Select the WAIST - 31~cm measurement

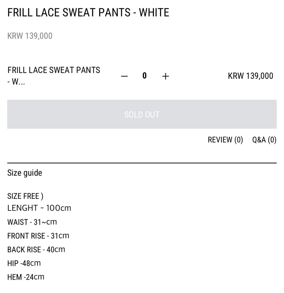pyautogui.click(x=32, y=222)
